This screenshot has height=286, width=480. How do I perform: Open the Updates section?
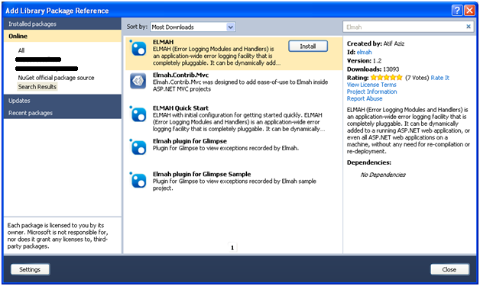tap(63, 101)
